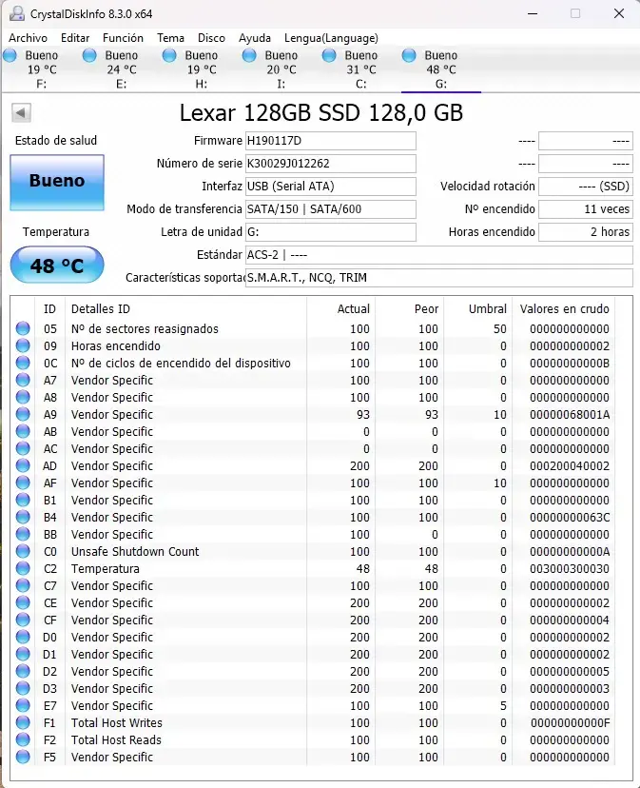The image size is (640, 788).
Task: Click the serial number field K30029J012262
Action: click(331, 164)
